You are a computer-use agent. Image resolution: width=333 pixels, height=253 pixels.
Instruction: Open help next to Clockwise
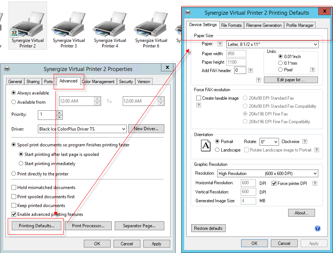305,142
